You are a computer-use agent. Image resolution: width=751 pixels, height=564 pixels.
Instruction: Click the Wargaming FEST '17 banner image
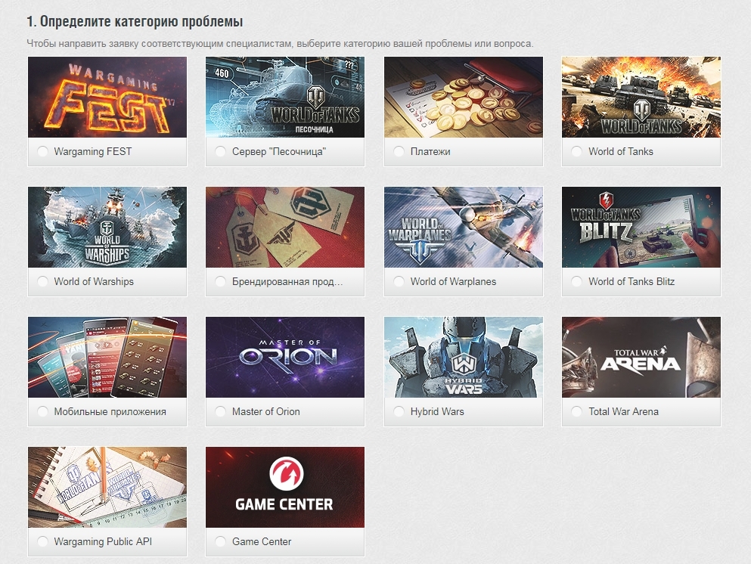(x=107, y=98)
